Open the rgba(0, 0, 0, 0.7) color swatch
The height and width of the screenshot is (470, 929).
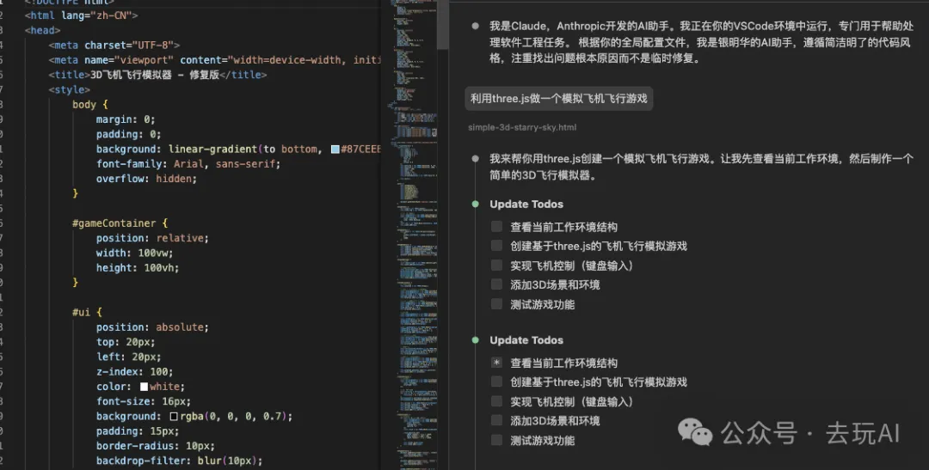point(174,416)
